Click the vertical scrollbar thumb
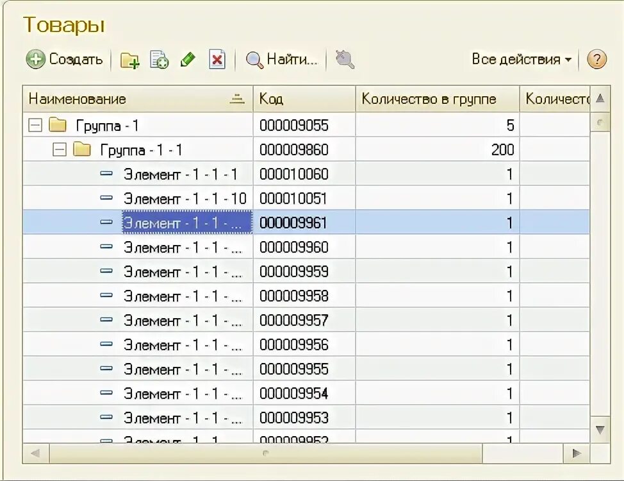Image resolution: width=624 pixels, height=481 pixels. click(600, 122)
